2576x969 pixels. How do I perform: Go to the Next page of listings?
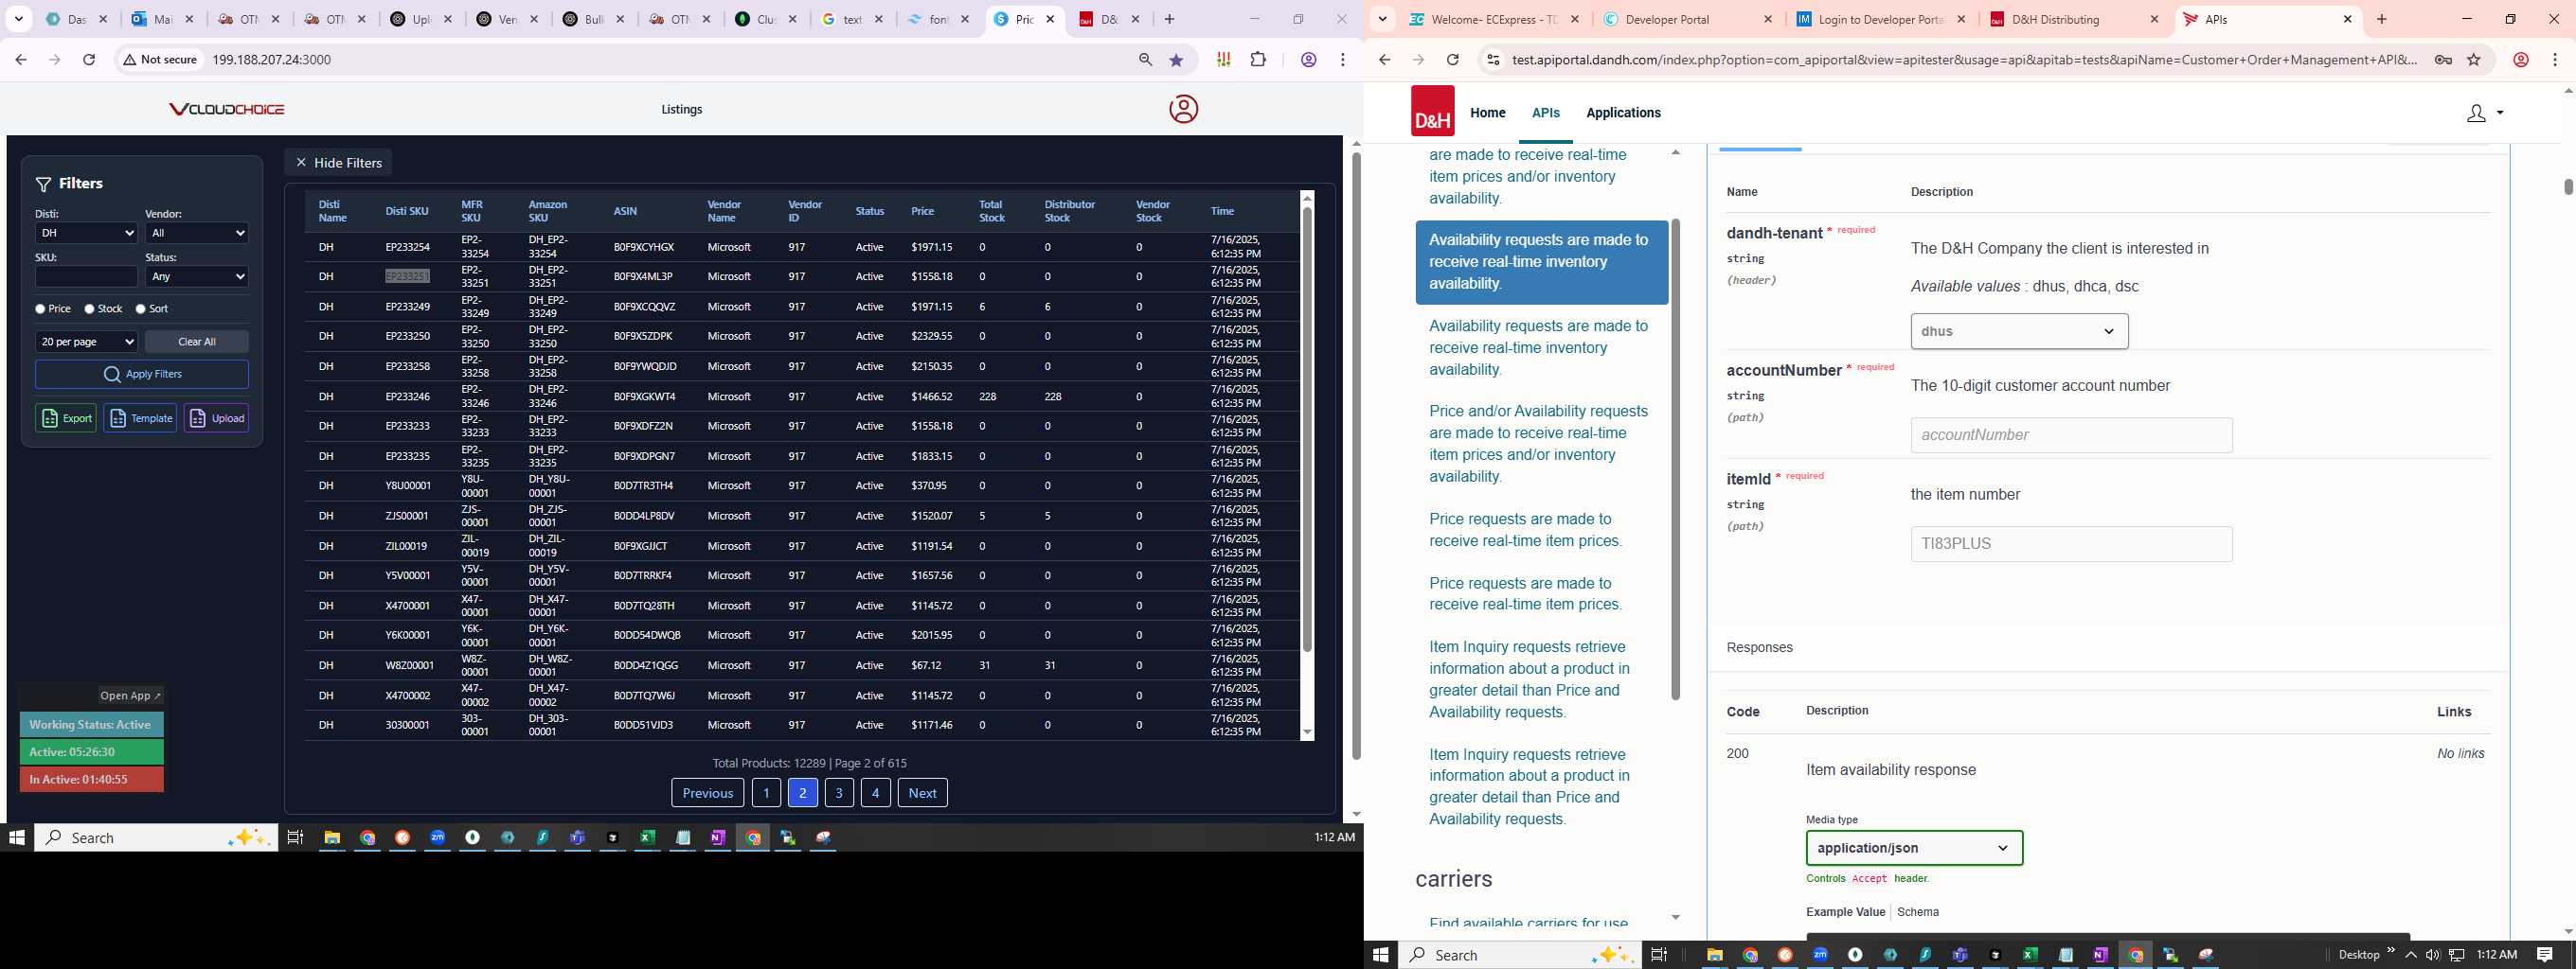coord(922,793)
